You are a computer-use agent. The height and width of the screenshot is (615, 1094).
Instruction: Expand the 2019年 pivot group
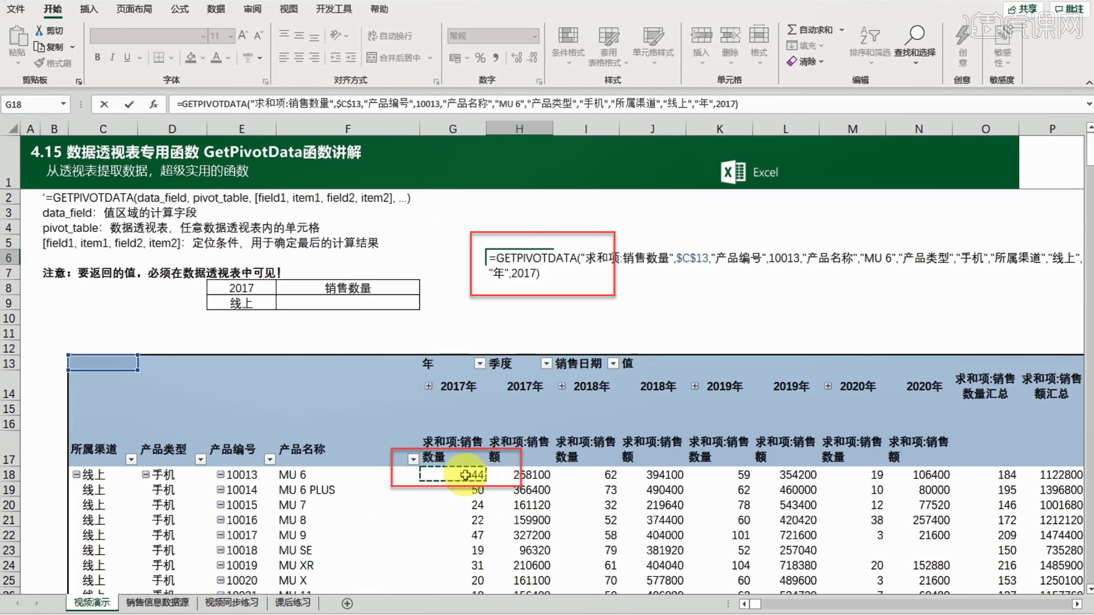point(695,386)
